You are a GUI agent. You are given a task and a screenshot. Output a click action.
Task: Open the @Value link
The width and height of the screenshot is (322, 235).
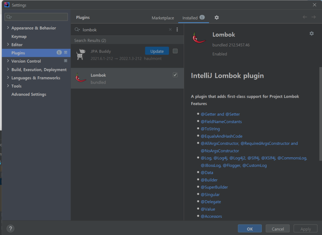point(208,209)
